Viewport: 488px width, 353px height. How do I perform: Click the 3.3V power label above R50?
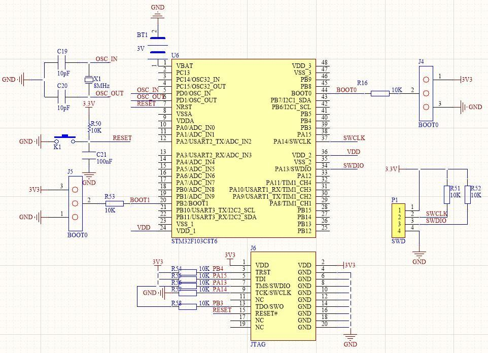pyautogui.click(x=89, y=103)
